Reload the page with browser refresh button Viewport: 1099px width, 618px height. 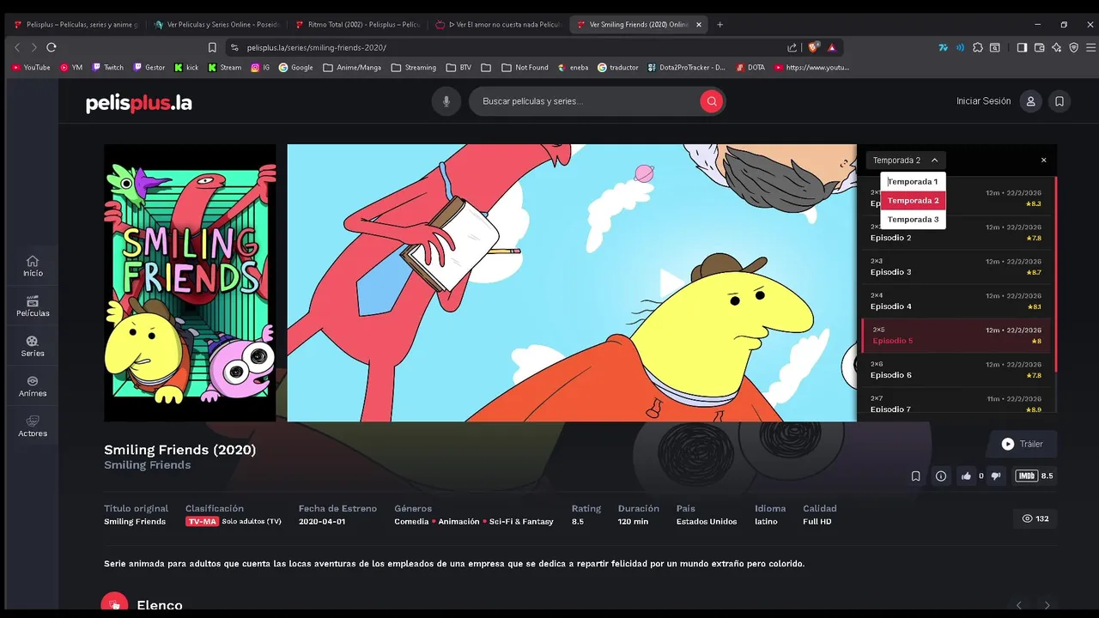coord(52,47)
